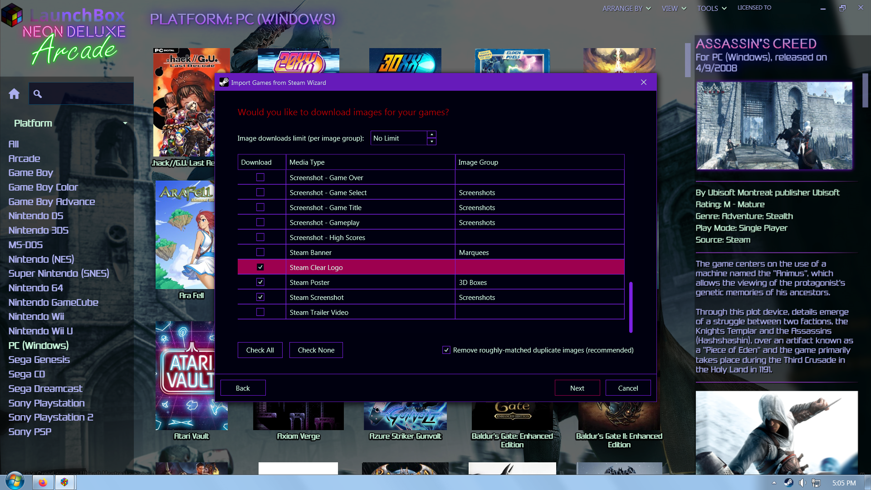Click the LaunchBox cube logo icon

(x=12, y=15)
